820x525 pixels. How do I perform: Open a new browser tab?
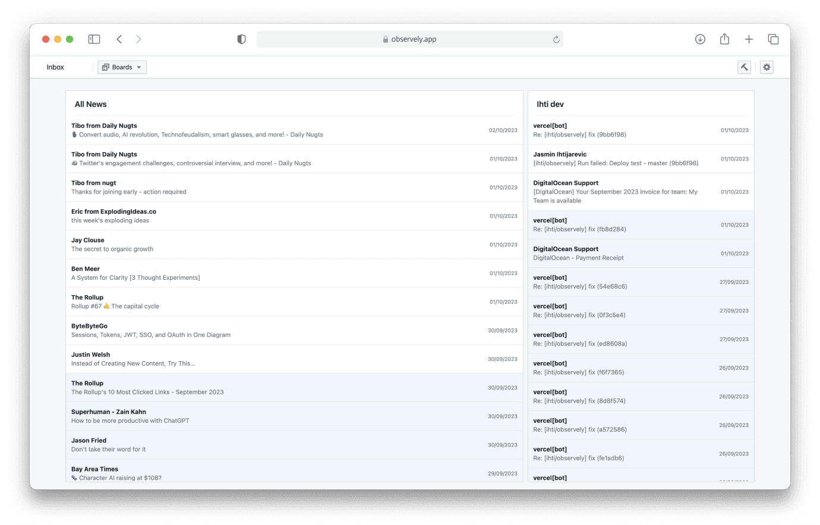[749, 39]
